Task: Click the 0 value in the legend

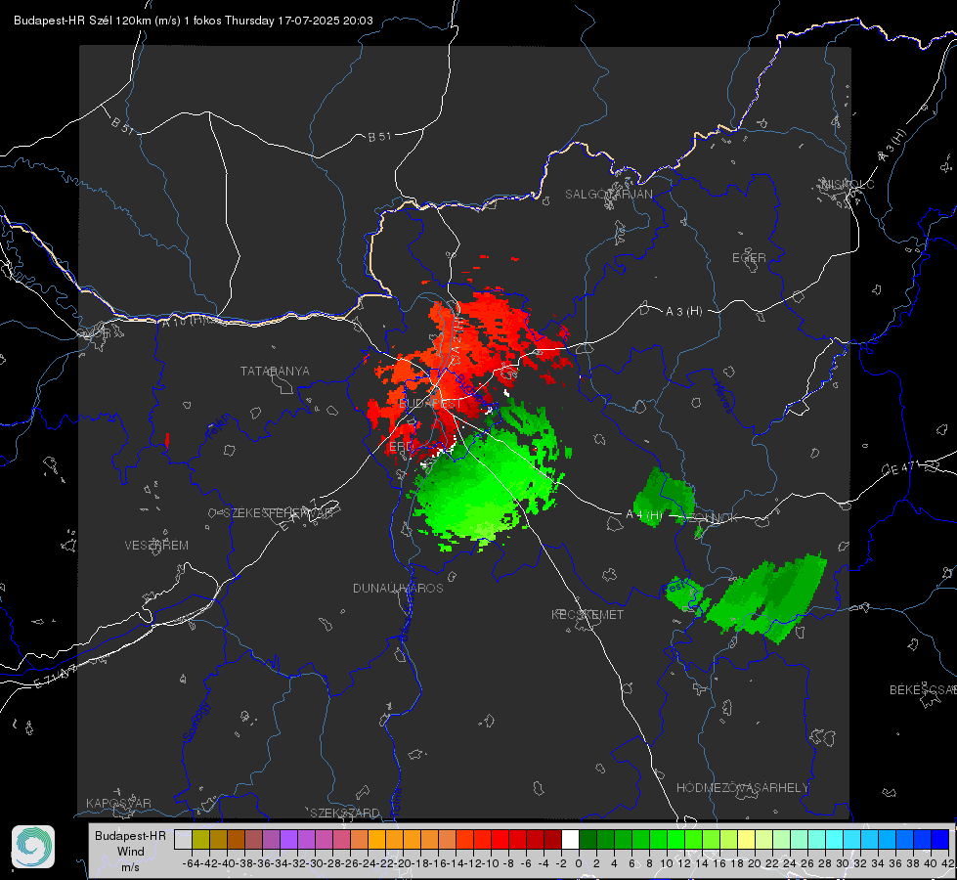Action: [x=579, y=863]
